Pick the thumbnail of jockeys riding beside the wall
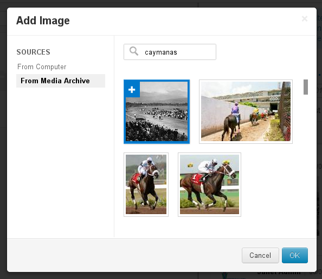 point(246,111)
